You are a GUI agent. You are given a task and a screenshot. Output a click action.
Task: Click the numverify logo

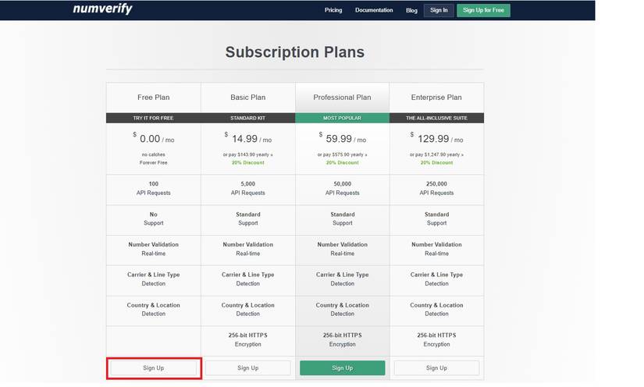(x=102, y=9)
